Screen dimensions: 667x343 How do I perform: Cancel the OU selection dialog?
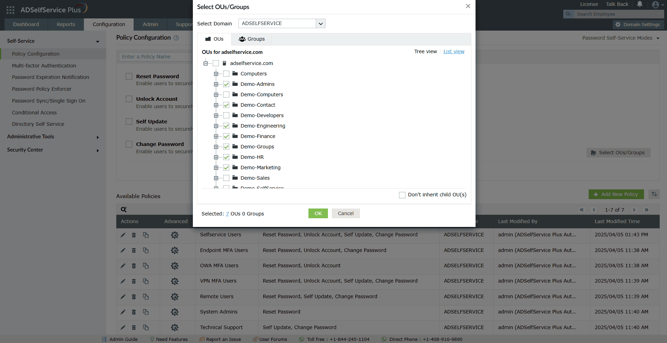pos(346,213)
